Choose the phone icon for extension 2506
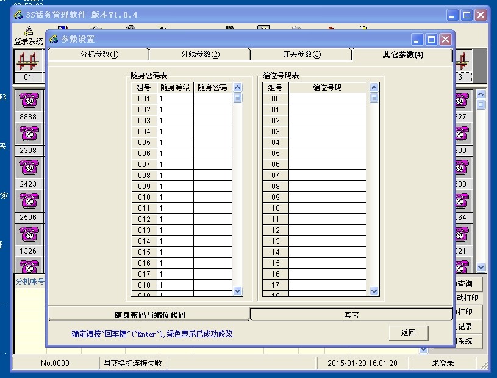The width and height of the screenshot is (497, 378). (29, 201)
